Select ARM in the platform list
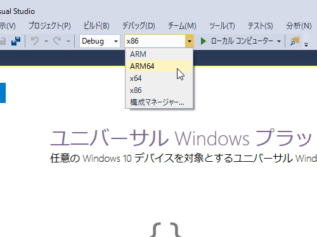The image size is (317, 237). (159, 54)
